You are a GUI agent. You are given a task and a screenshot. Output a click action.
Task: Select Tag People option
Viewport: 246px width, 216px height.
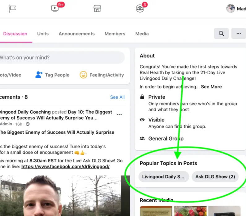[52, 75]
